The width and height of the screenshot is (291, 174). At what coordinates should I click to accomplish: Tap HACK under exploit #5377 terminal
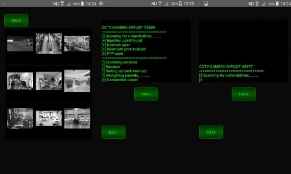coord(244,94)
